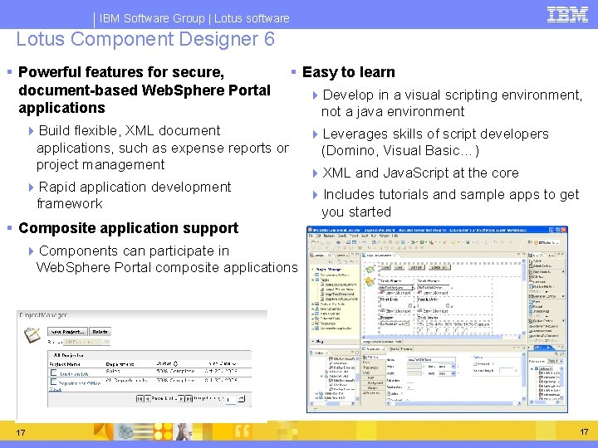Viewport: 598px width, 448px height.
Task: Open the Edit menu in Component Designer
Action: click(318, 236)
